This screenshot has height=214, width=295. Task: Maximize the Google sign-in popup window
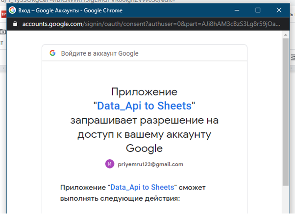tap(258, 10)
